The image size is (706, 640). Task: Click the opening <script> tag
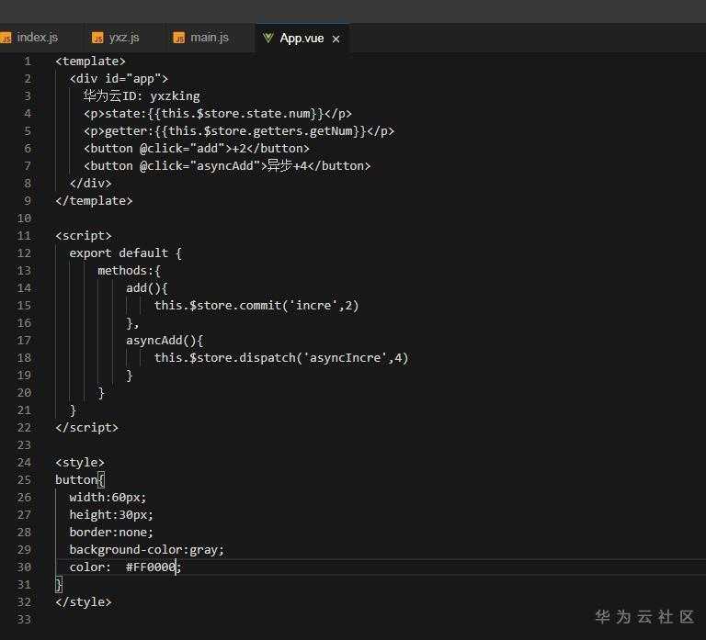[84, 236]
